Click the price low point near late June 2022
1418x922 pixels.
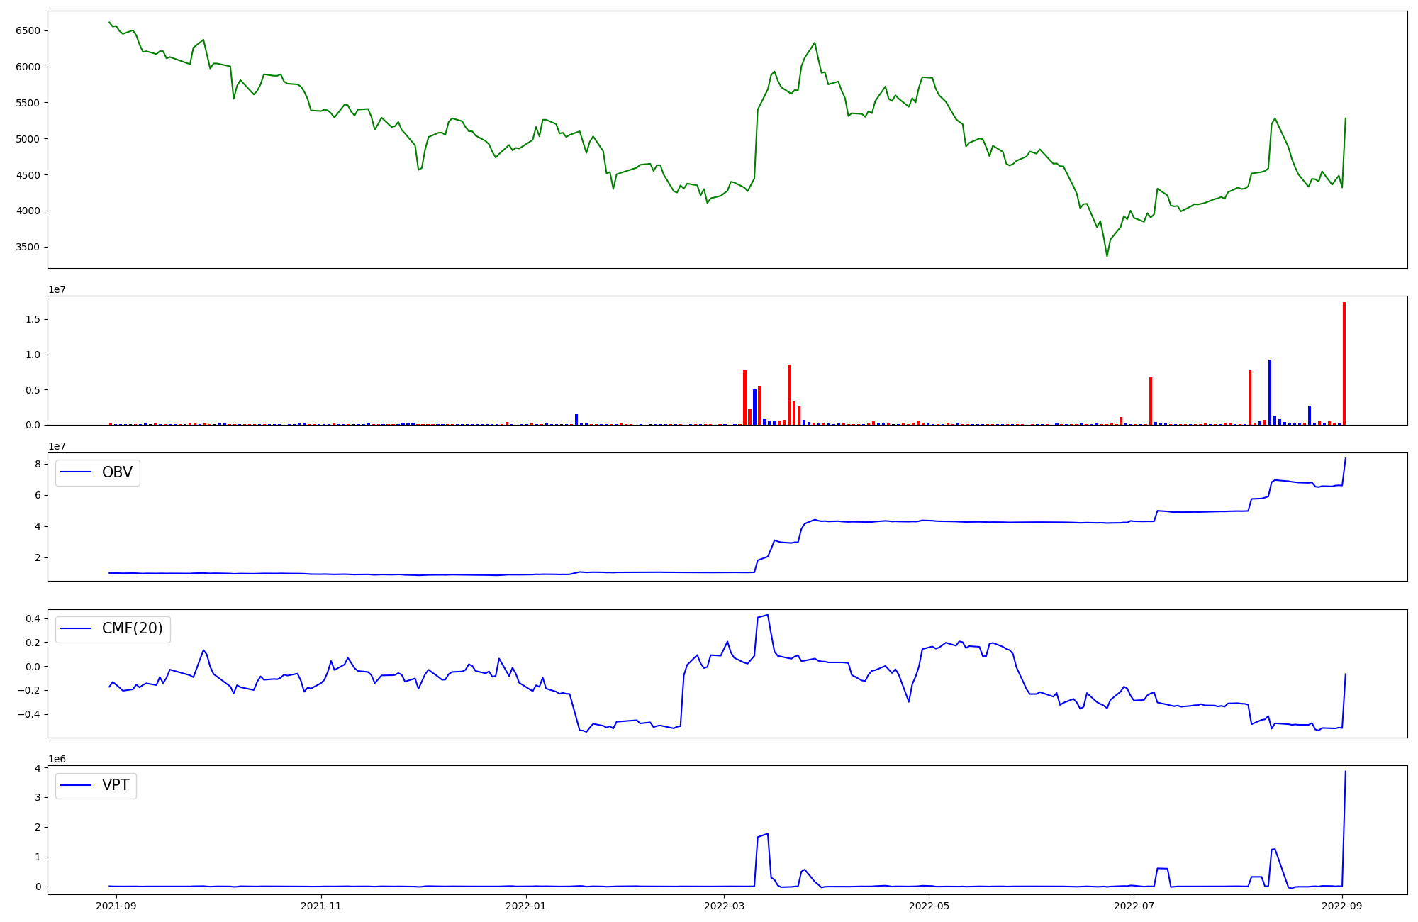(1107, 256)
